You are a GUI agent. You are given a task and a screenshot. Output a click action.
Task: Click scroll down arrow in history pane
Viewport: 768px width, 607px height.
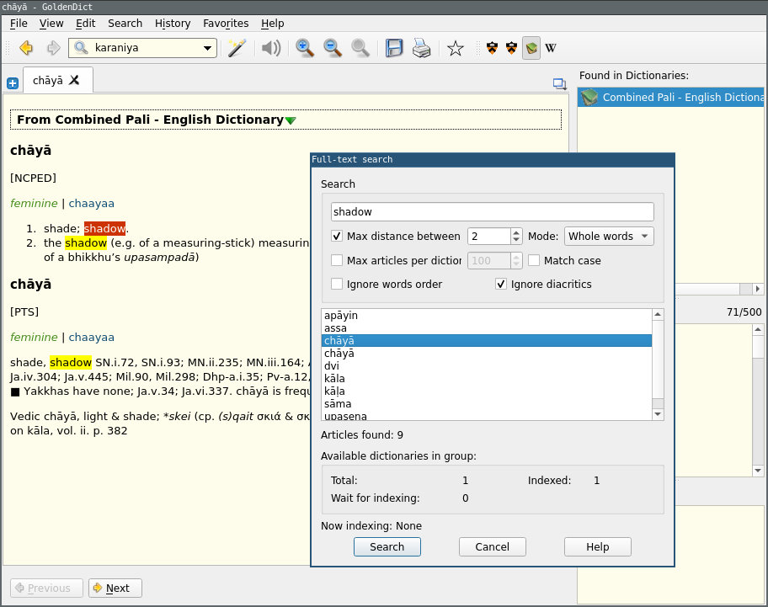tap(758, 471)
